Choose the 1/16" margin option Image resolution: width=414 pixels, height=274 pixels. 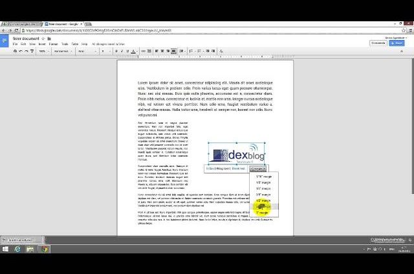pos(264,177)
